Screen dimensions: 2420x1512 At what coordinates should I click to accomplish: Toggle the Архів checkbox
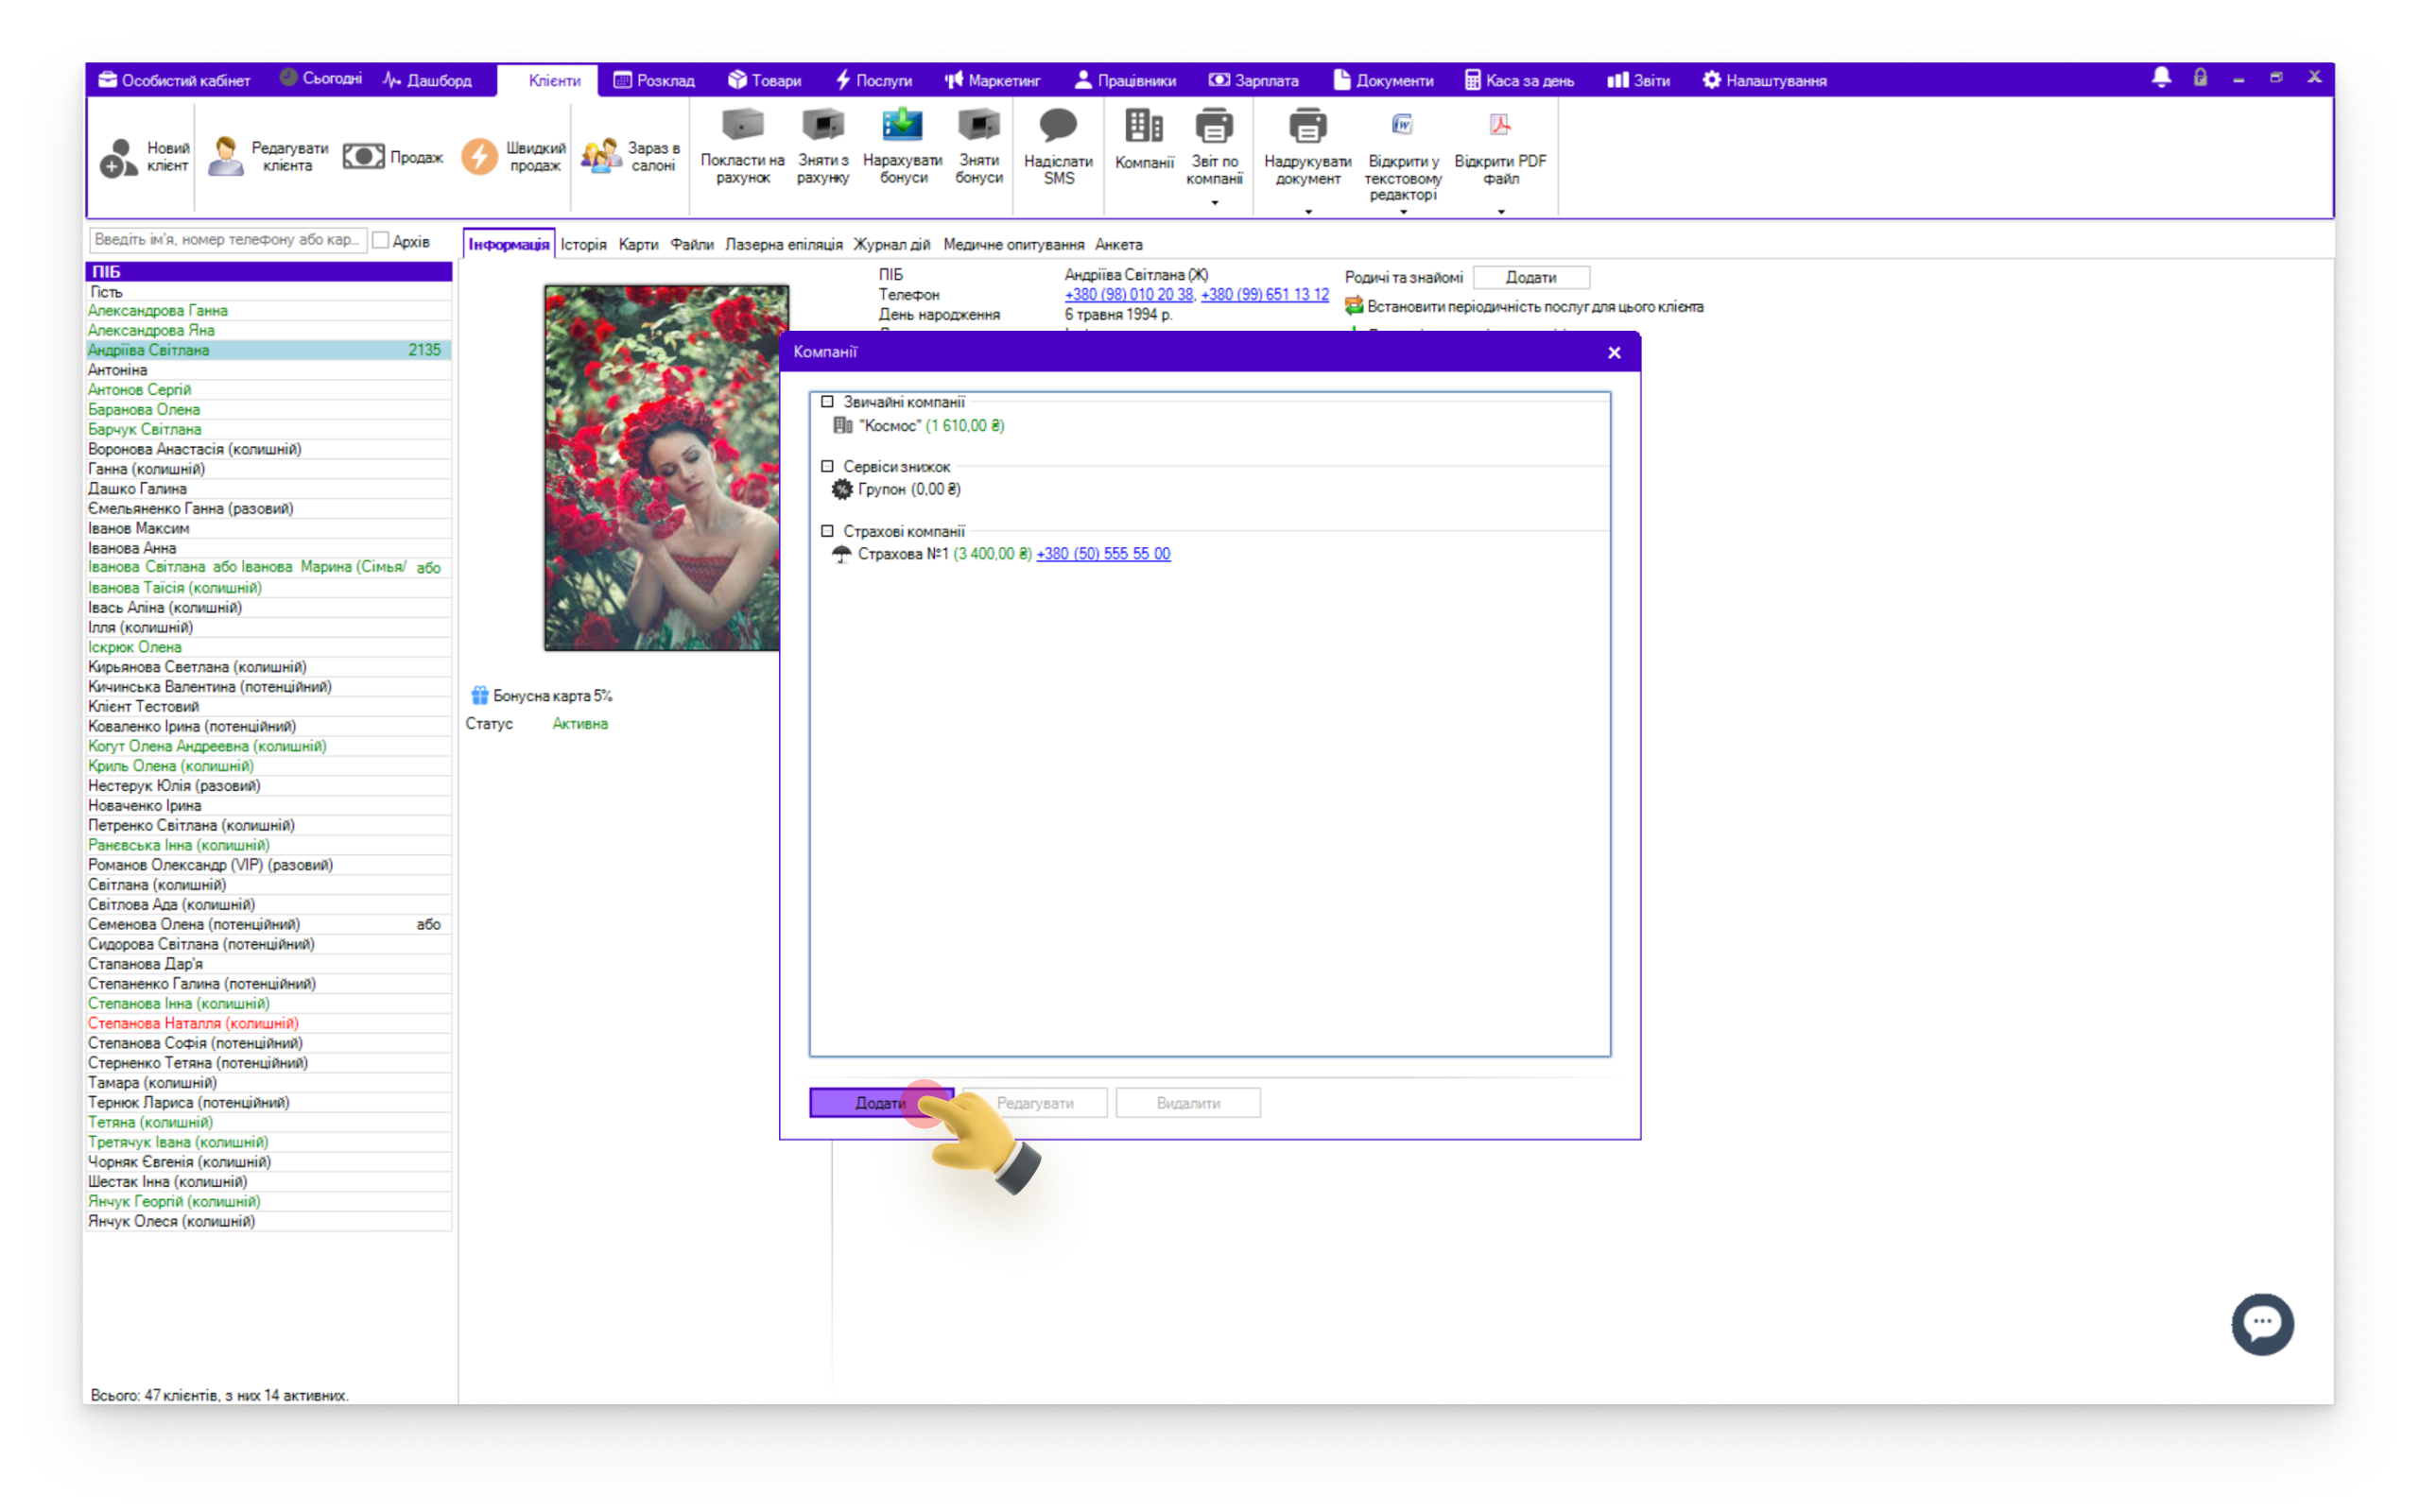click(x=380, y=240)
